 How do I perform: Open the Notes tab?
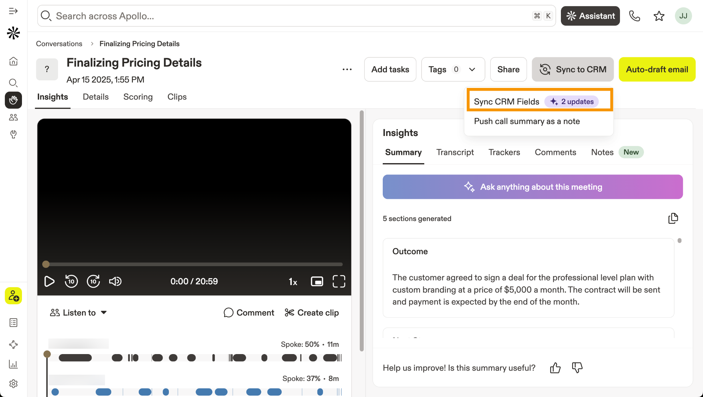(x=602, y=152)
